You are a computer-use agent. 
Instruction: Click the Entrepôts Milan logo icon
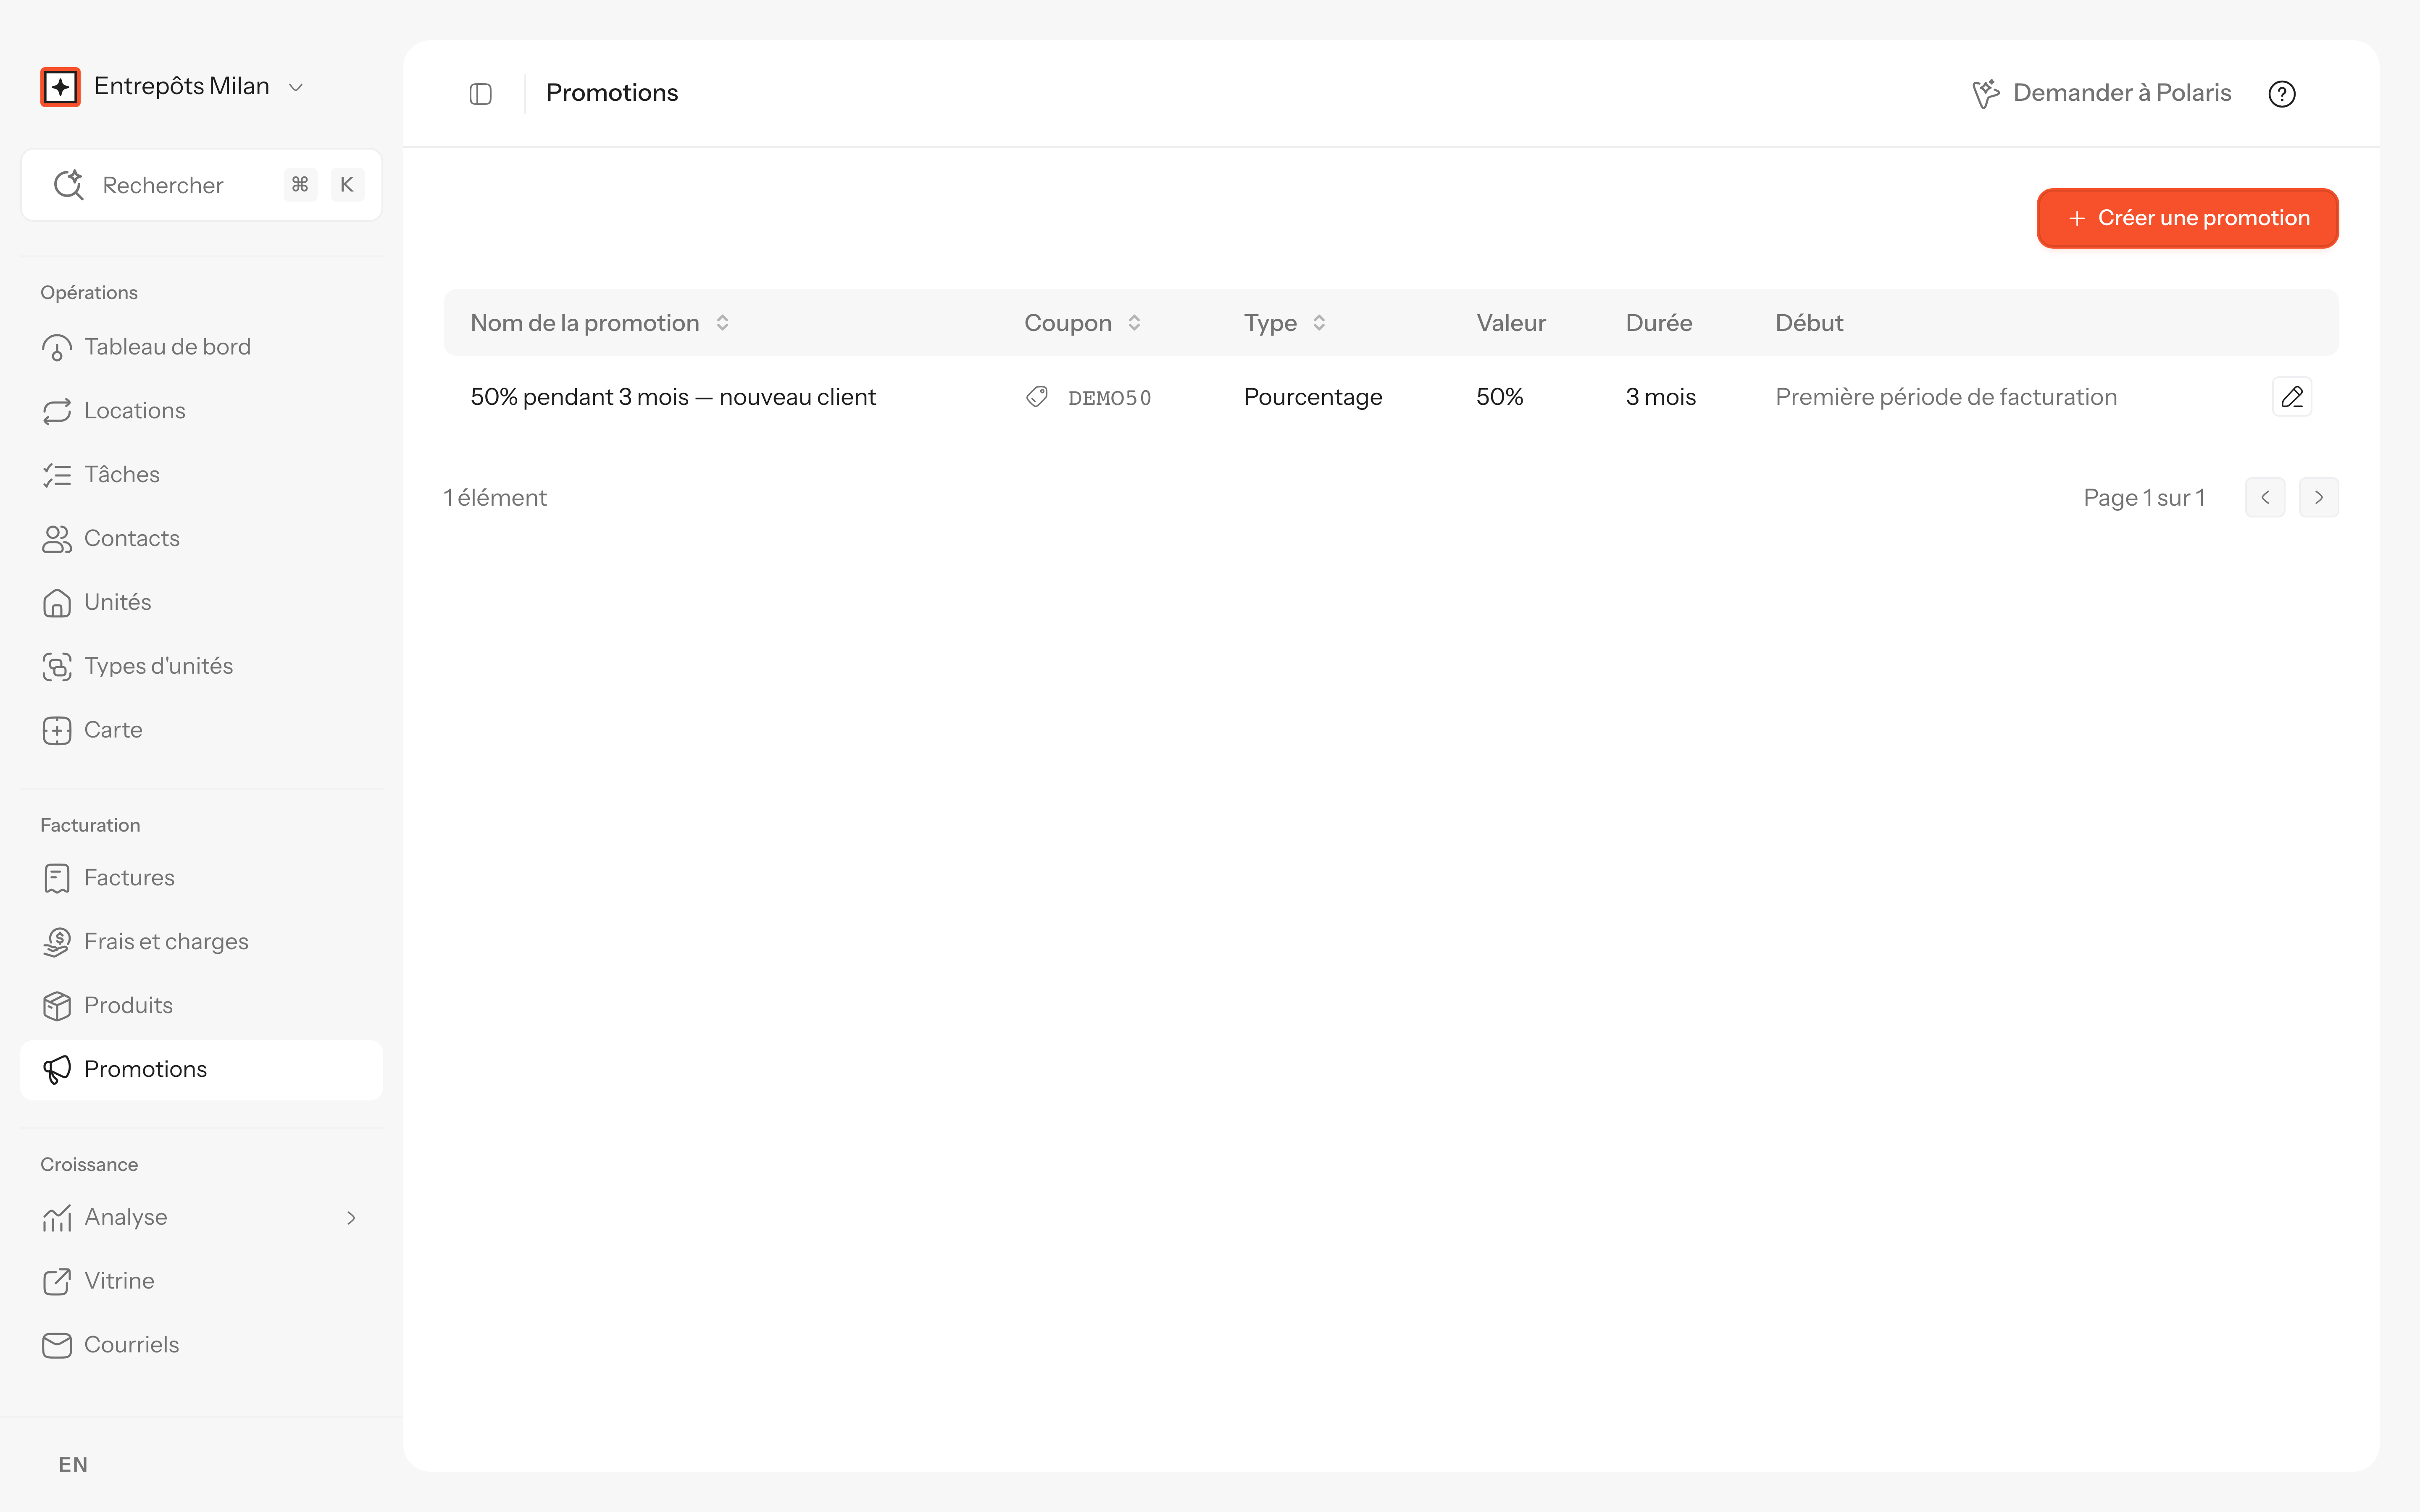pyautogui.click(x=60, y=87)
